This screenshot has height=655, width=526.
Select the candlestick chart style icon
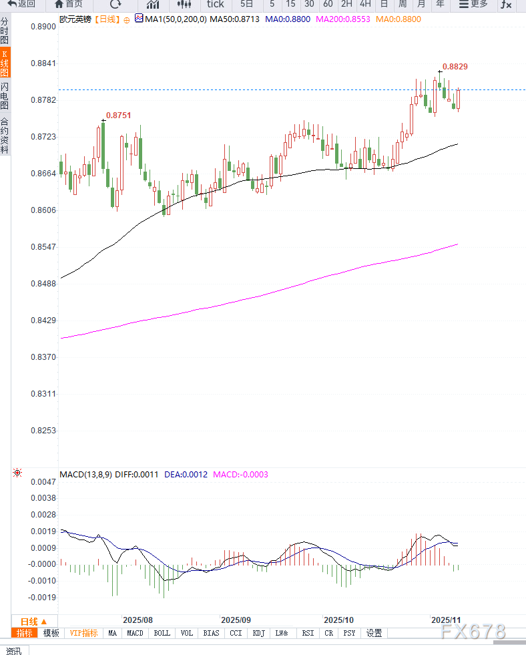coord(184,4)
